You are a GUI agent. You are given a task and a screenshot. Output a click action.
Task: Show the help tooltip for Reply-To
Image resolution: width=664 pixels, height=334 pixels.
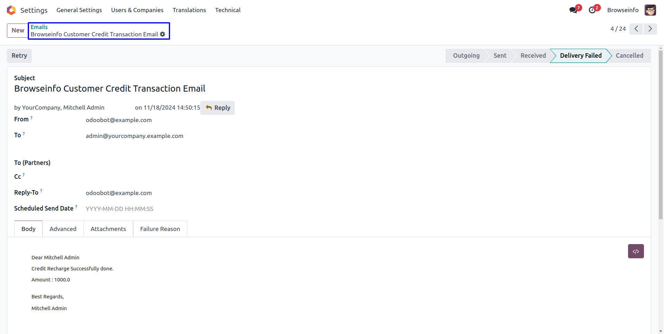click(41, 191)
